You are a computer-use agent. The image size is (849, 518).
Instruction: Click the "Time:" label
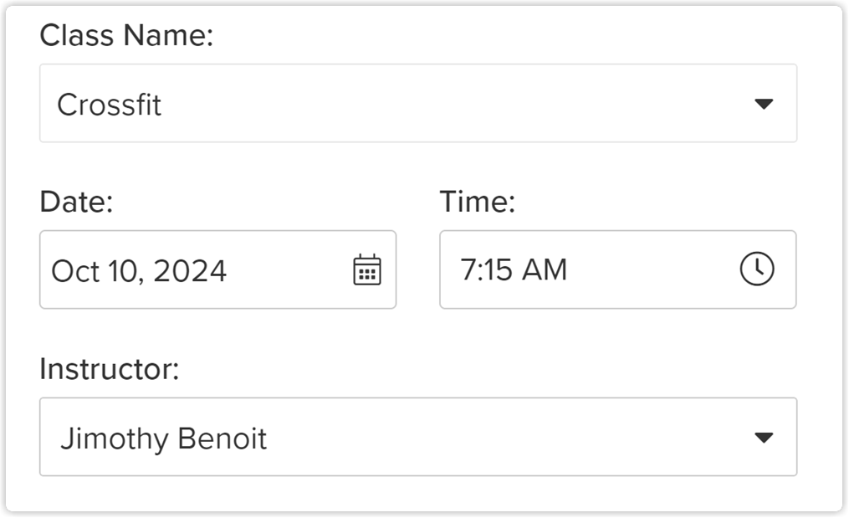[x=477, y=202]
